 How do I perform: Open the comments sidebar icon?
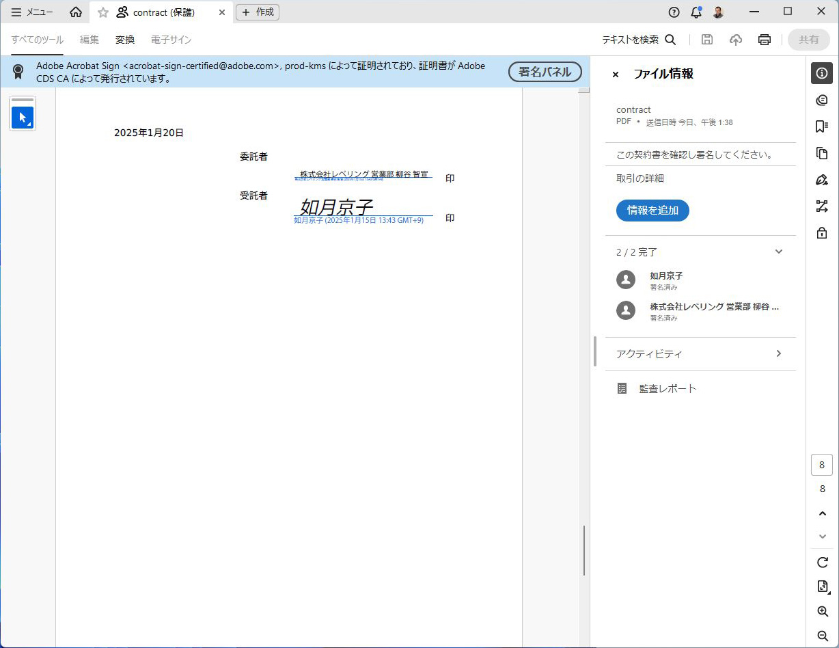[822, 100]
